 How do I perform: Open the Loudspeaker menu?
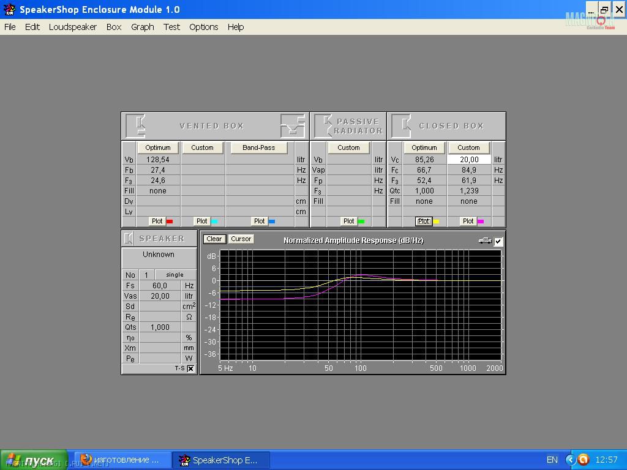[73, 27]
